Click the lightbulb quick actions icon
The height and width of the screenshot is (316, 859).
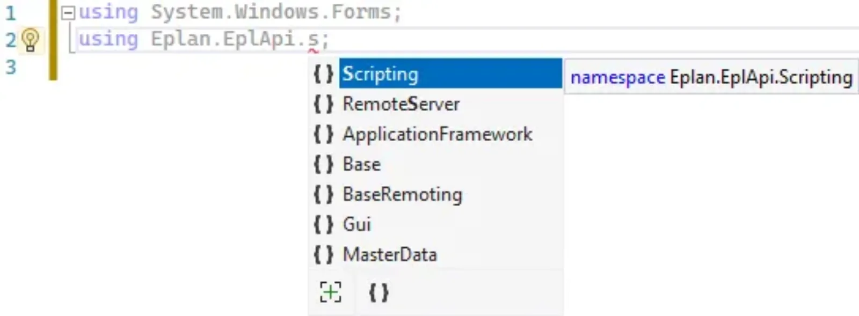31,40
